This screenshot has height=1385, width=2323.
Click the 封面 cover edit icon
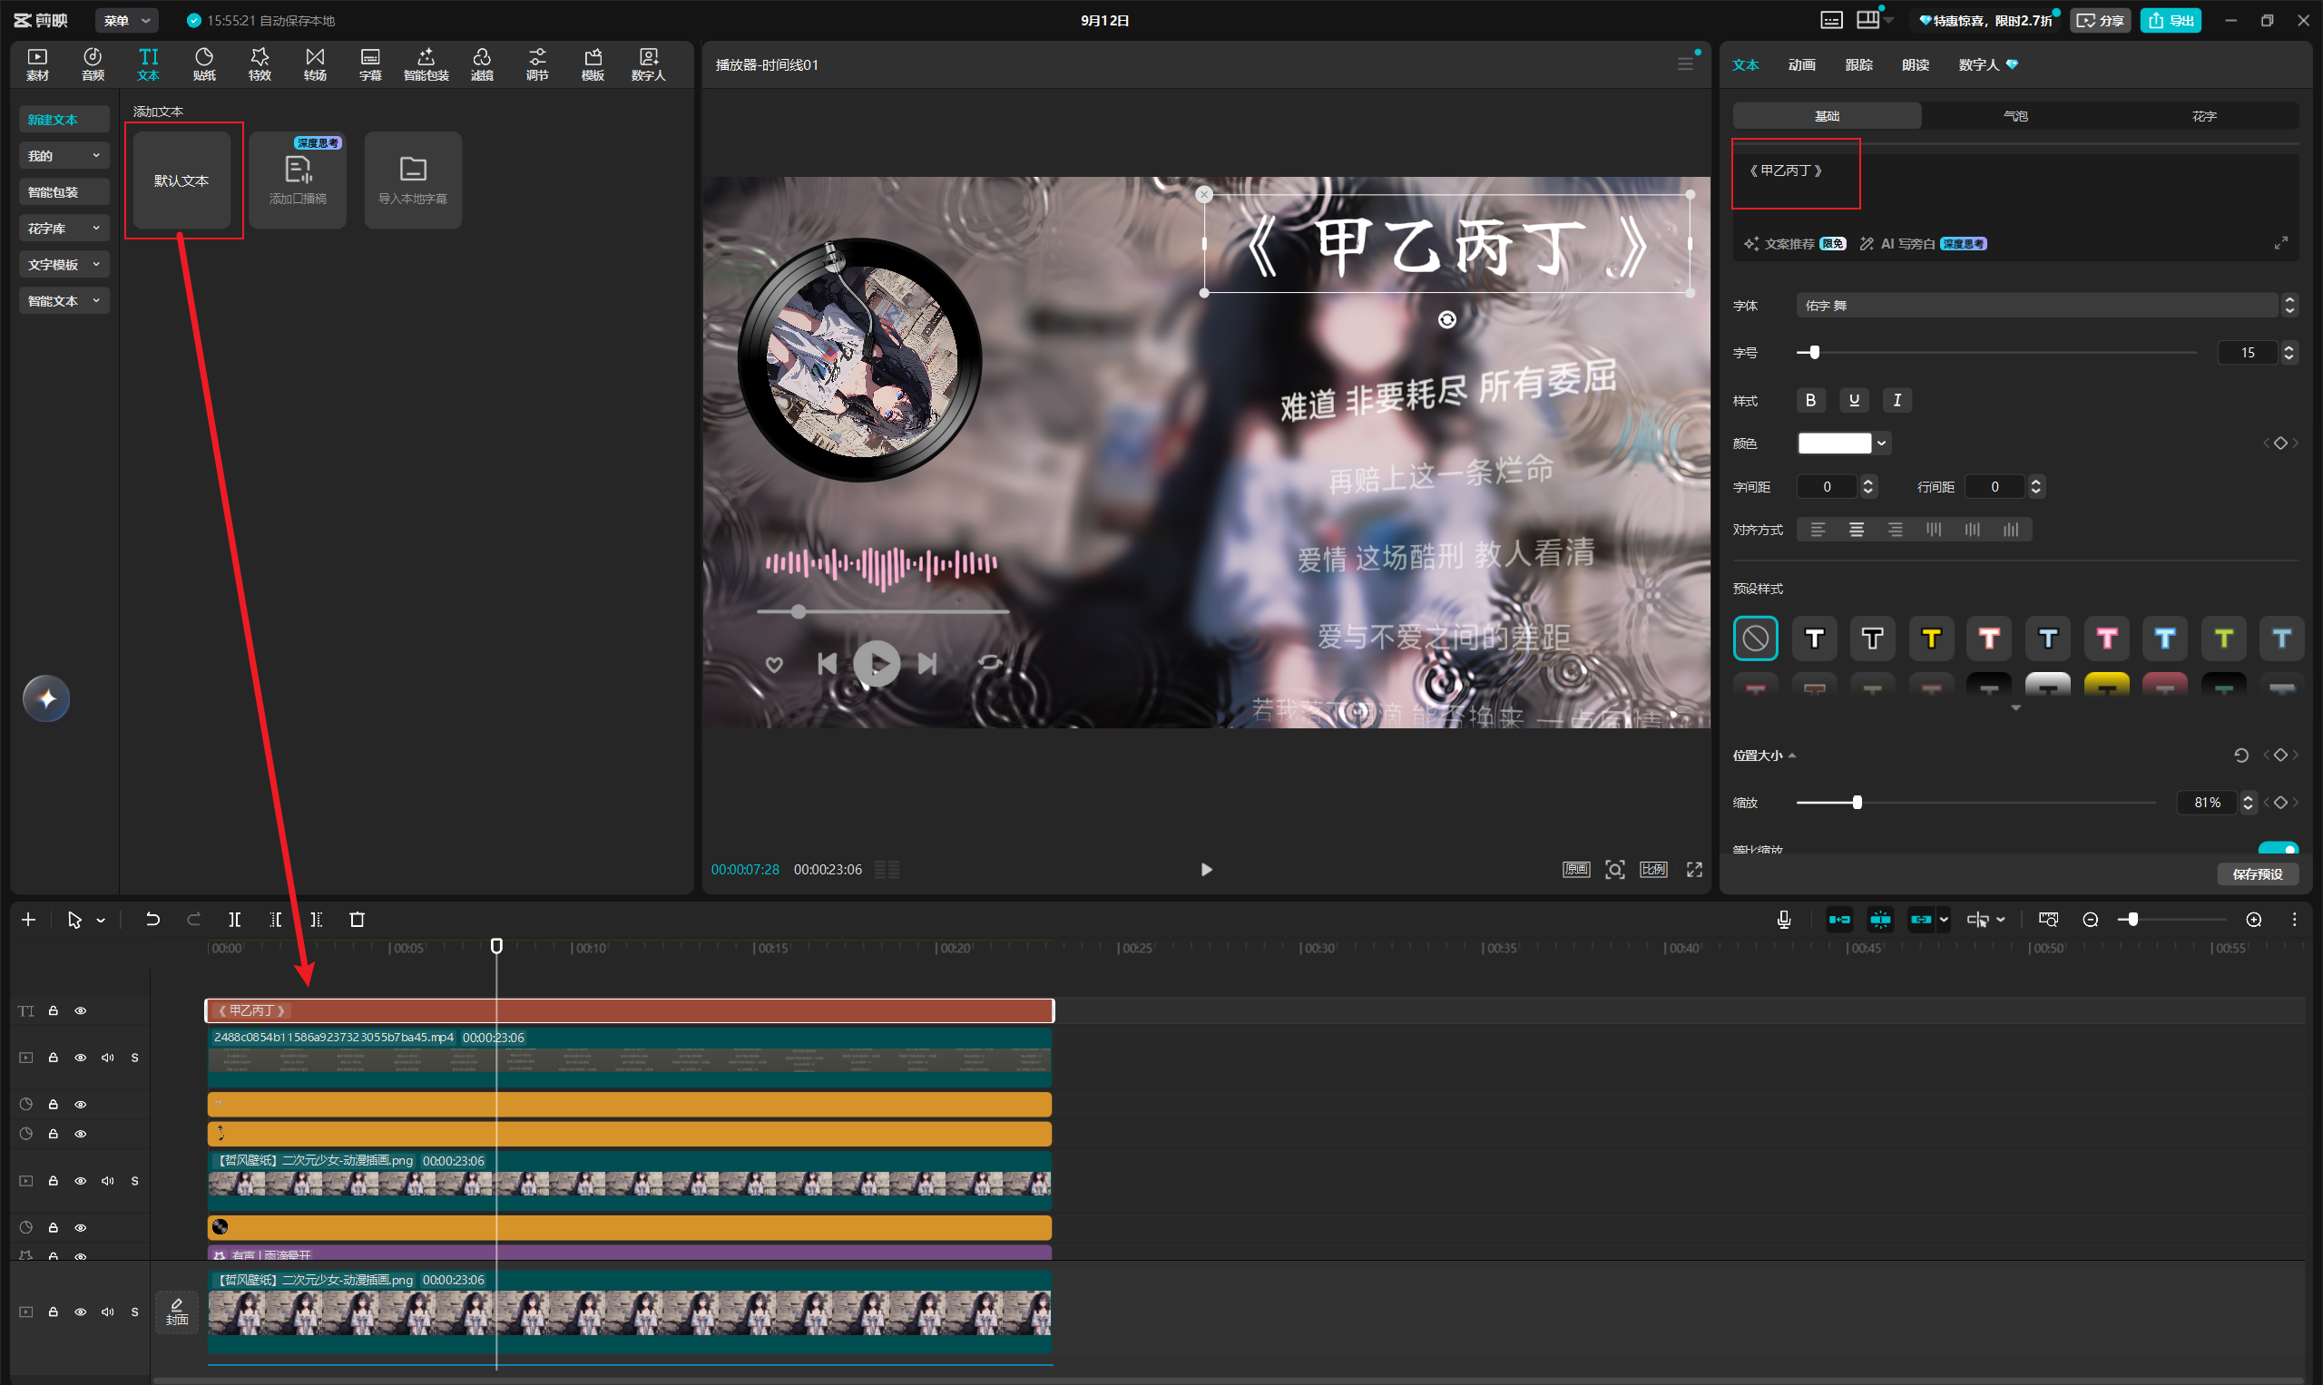pos(176,1312)
